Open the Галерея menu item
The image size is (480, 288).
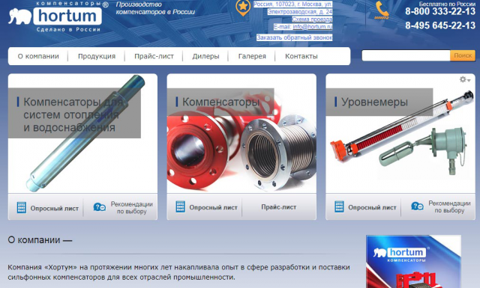[252, 56]
